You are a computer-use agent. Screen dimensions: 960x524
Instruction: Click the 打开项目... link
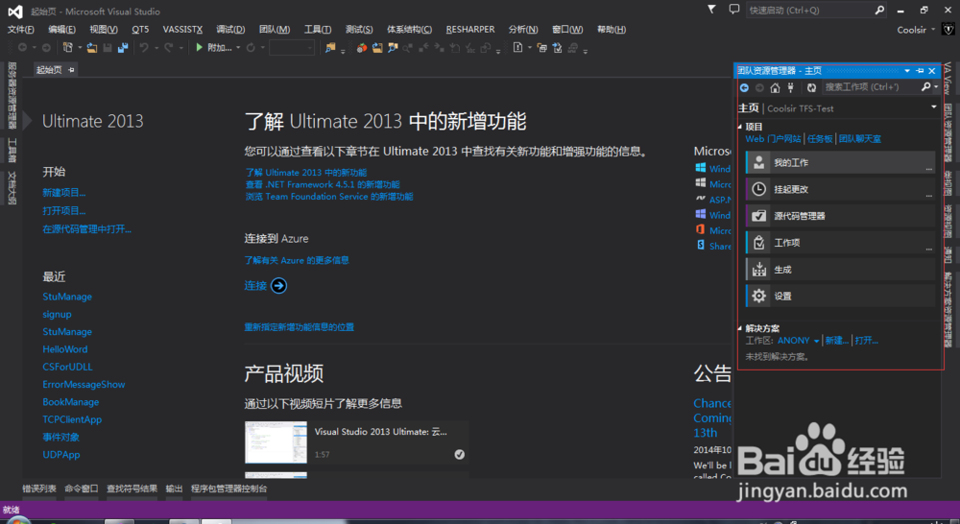(64, 210)
